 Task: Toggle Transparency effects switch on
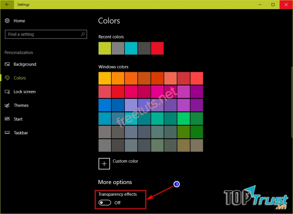tap(105, 203)
